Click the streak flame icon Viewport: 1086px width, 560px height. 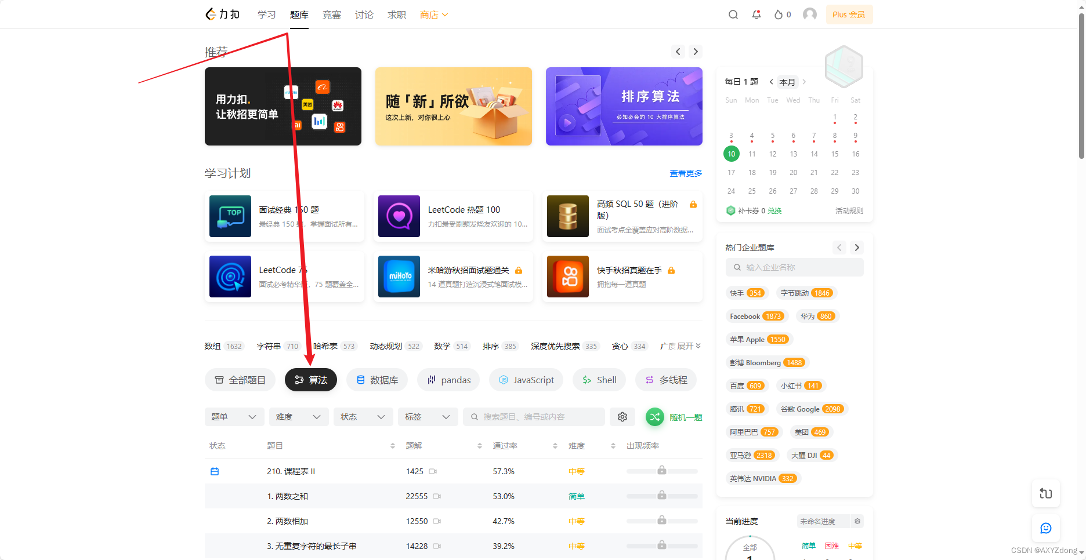[779, 14]
